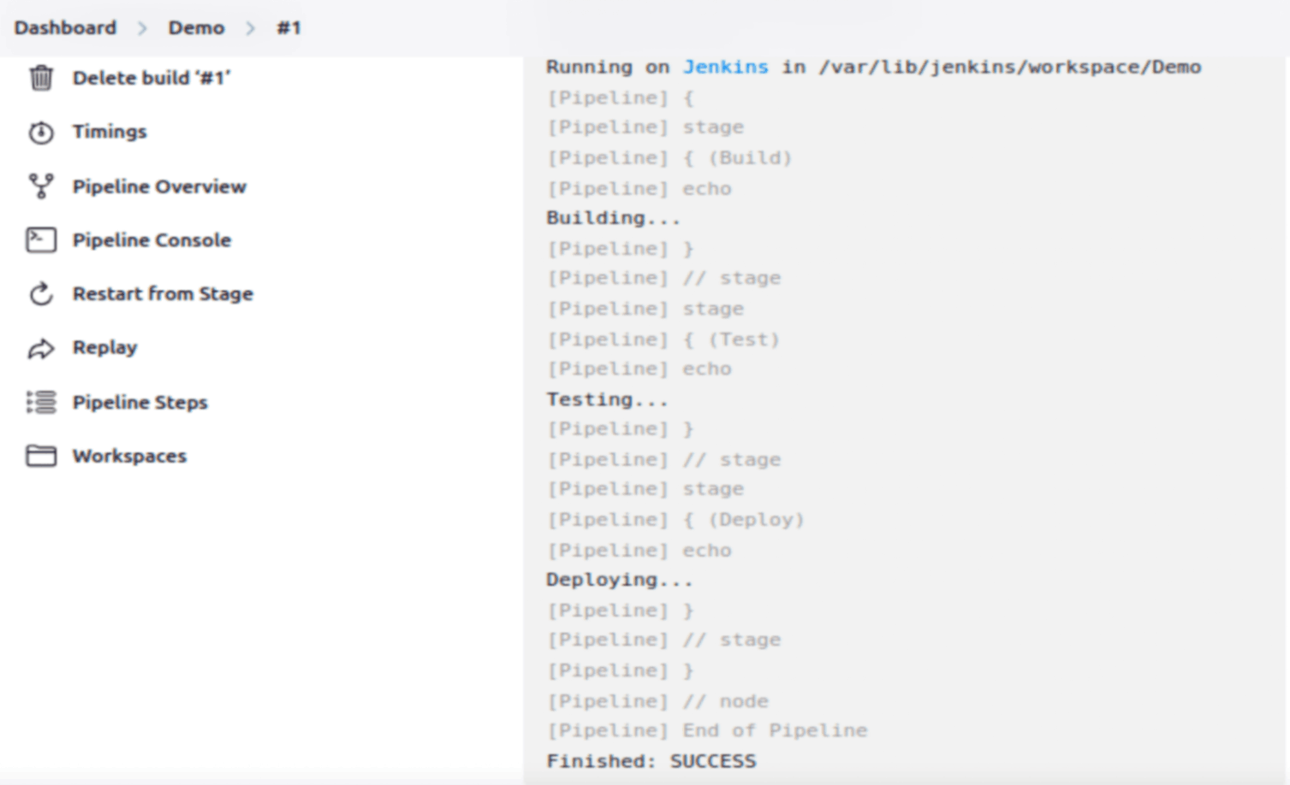Click the Pipeline Console terminal icon
The image size is (1290, 785).
[41, 240]
